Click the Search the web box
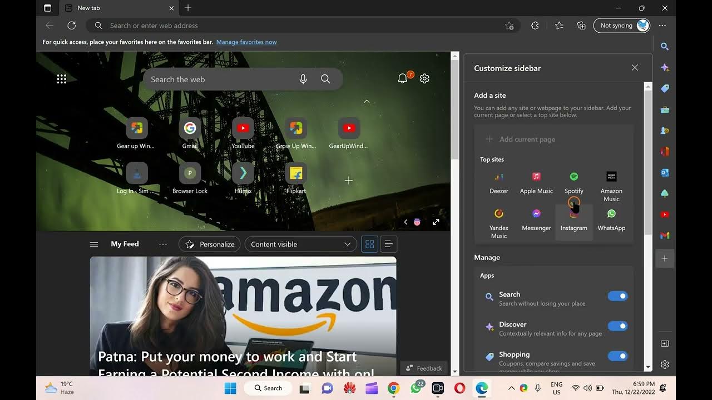712x400 pixels. pos(243,79)
